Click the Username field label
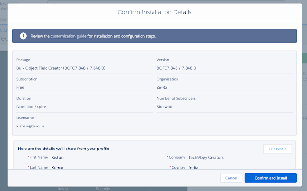The height and width of the screenshot is (191, 307). [25, 118]
